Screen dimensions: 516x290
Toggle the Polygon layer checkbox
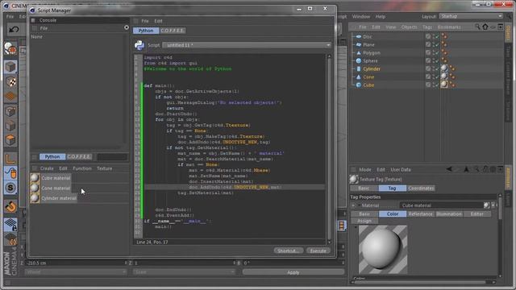[x=428, y=52]
